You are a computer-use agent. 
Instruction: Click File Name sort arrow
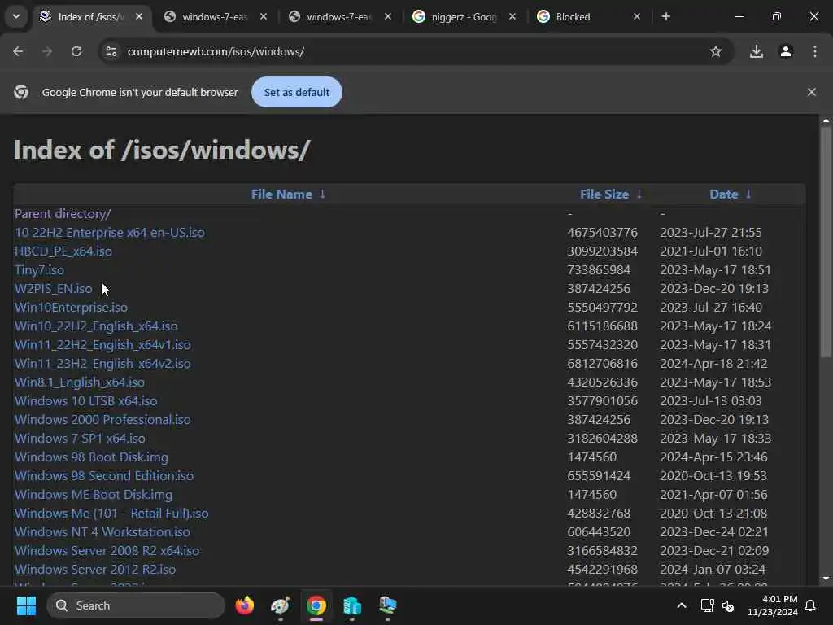pos(322,194)
